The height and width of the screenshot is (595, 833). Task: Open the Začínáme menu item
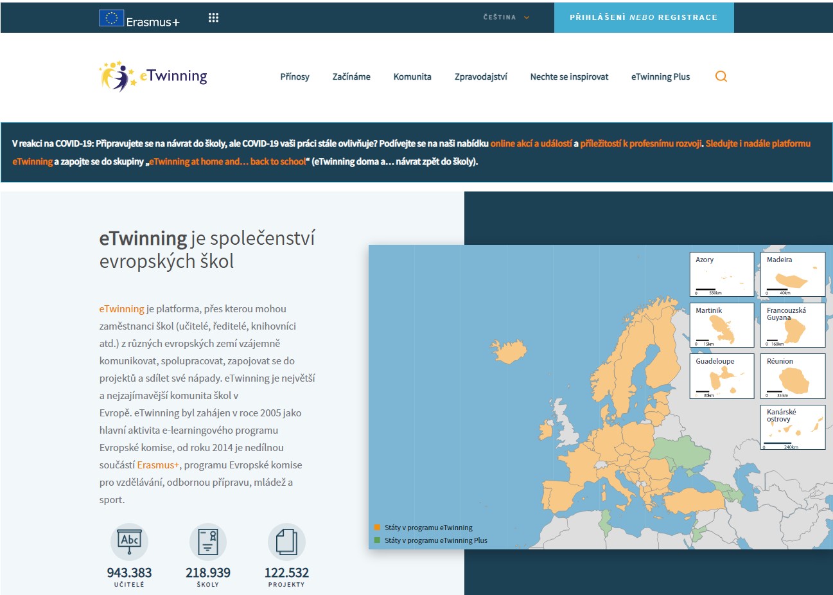pyautogui.click(x=351, y=76)
